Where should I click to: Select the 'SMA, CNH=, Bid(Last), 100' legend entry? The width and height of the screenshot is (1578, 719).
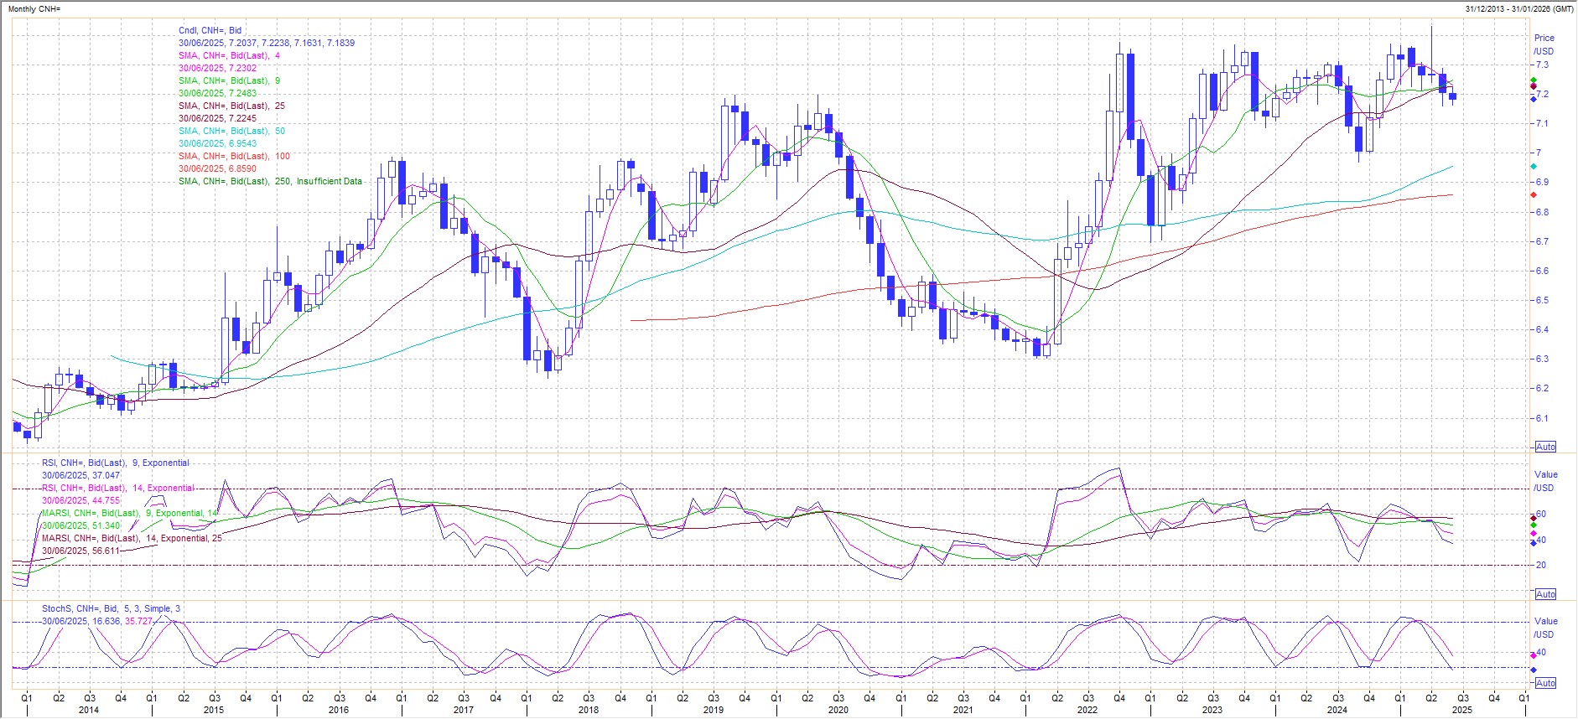point(234,156)
